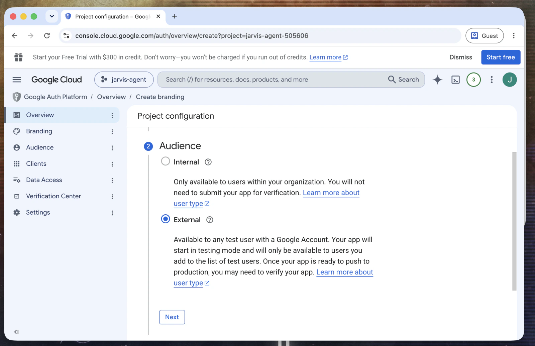Go to the Clients sidebar section
Screen dimensions: 535x346
(x=63, y=164)
